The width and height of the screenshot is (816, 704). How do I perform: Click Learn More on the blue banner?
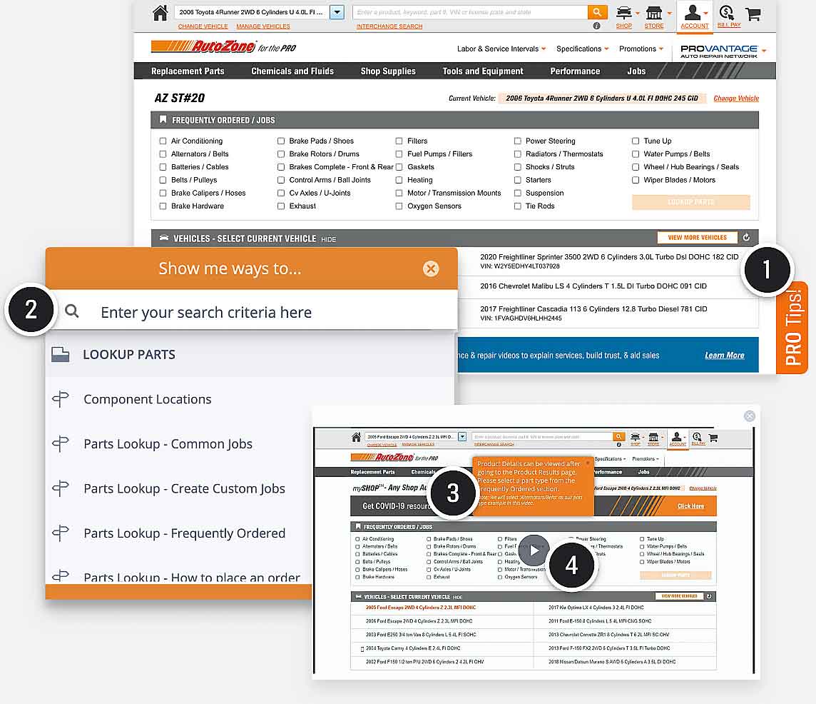point(725,355)
